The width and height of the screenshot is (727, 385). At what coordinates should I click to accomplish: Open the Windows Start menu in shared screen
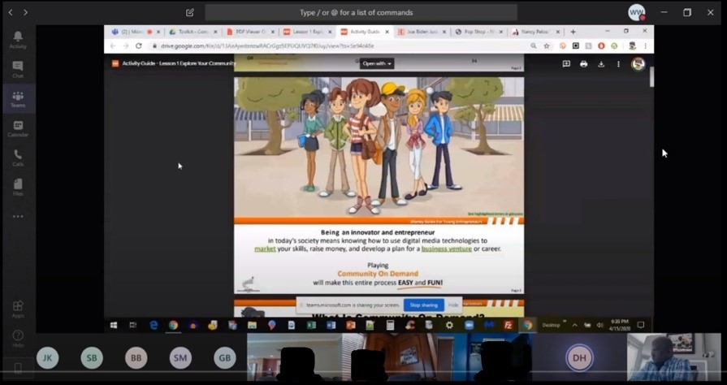pos(114,325)
